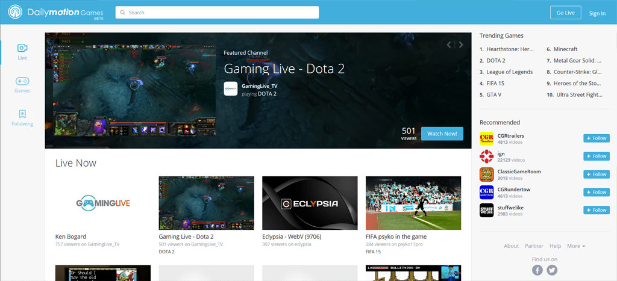This screenshot has width=617, height=281.
Task: Follow stuffwelike
Action: coord(597,210)
